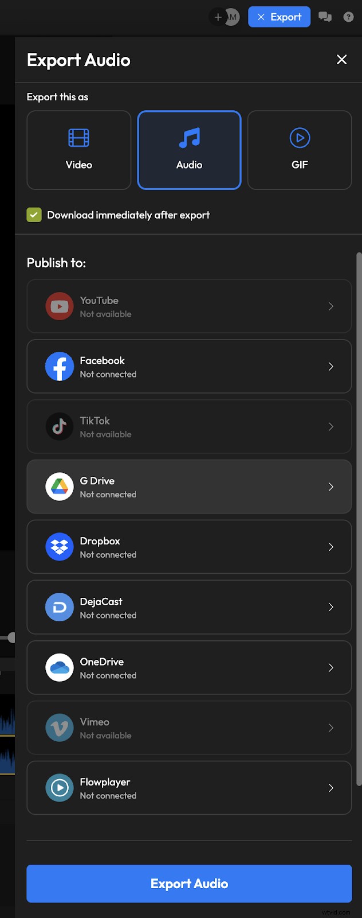Click the top Export button
This screenshot has height=918, width=362.
click(x=279, y=17)
